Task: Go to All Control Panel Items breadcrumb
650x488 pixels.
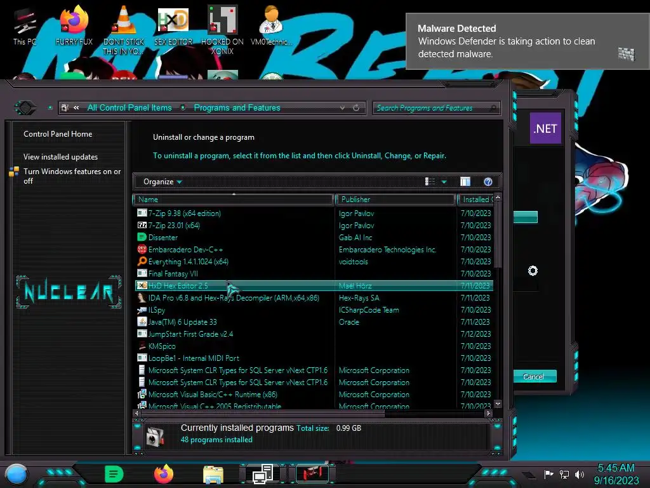Action: point(129,108)
